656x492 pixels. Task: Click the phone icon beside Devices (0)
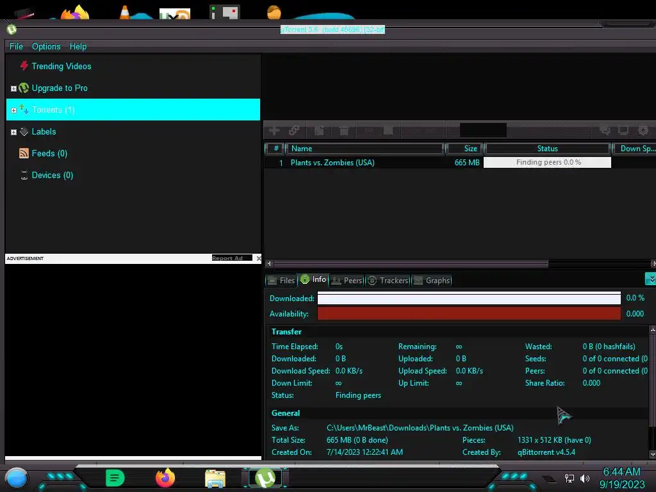(x=24, y=176)
